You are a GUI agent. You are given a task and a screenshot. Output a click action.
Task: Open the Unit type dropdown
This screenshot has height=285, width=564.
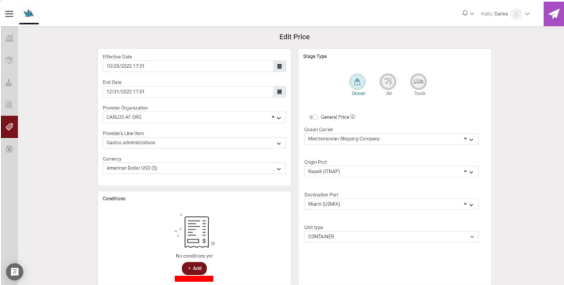(x=391, y=237)
